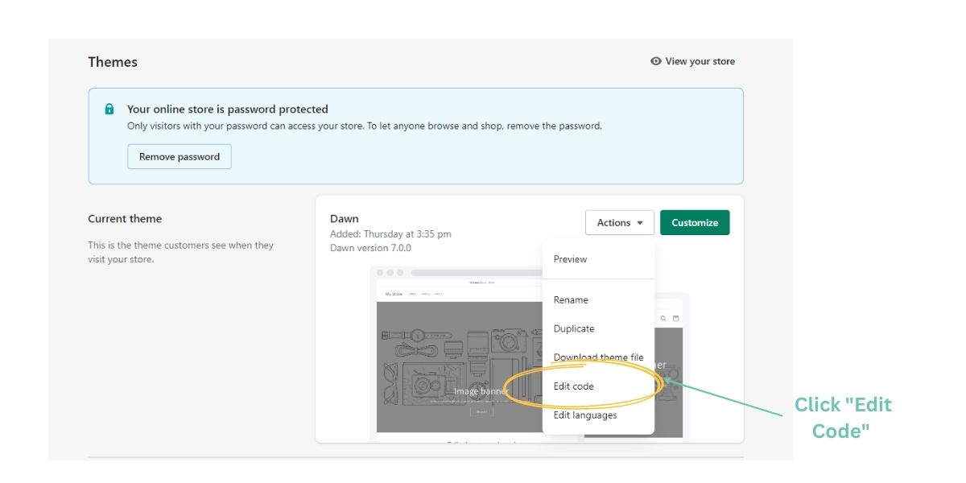Choose Rename in the Actions menu

pos(571,300)
